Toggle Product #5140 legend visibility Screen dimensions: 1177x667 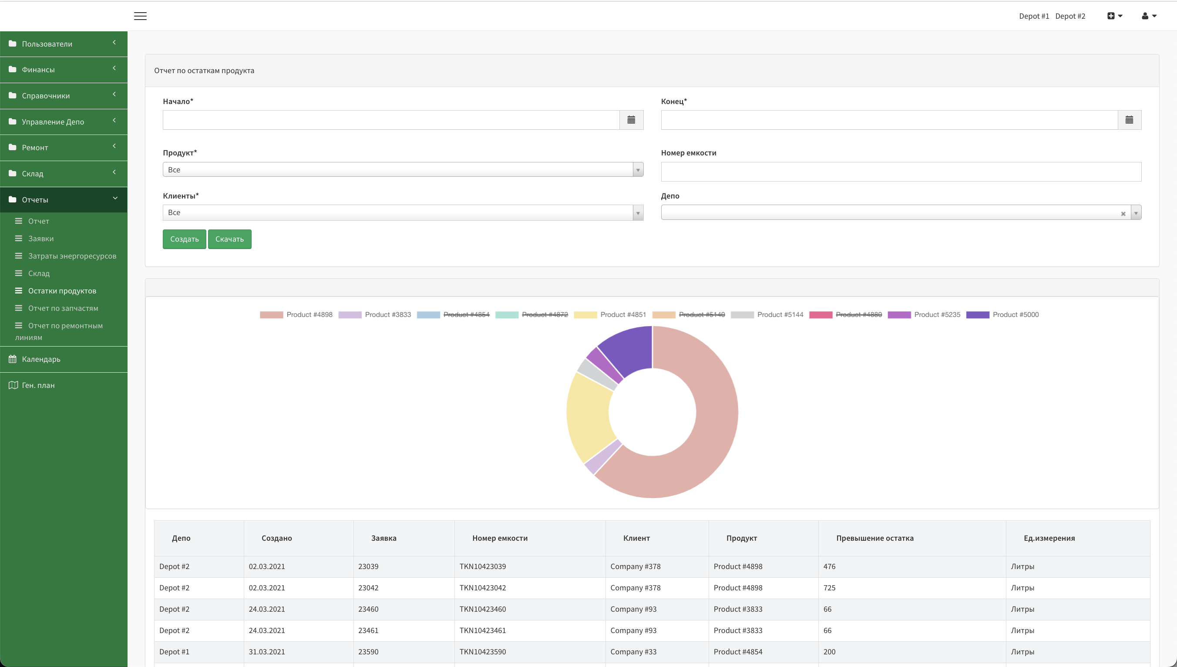tap(689, 315)
